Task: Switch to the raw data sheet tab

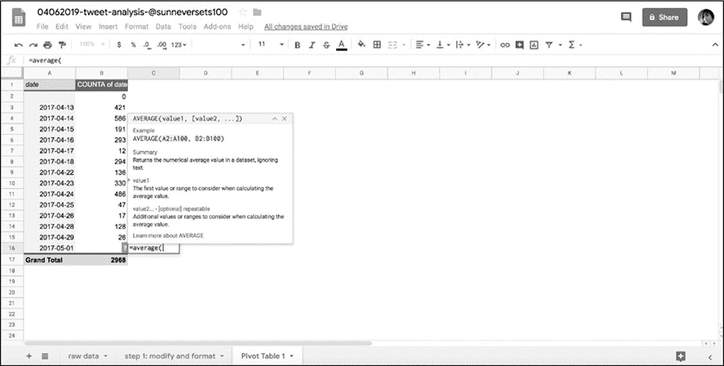Action: 83,356
